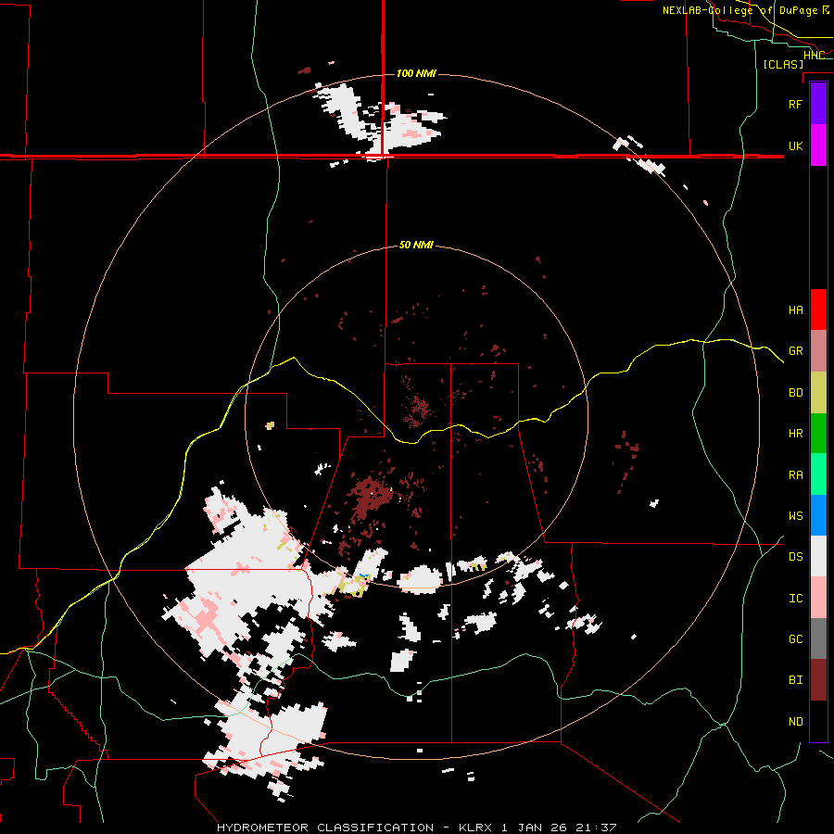Click the BD legend label
Viewport: 834px width, 834px height.
[x=795, y=393]
